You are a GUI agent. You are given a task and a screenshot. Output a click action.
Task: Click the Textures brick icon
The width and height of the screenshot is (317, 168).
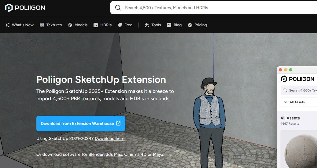coord(42,25)
